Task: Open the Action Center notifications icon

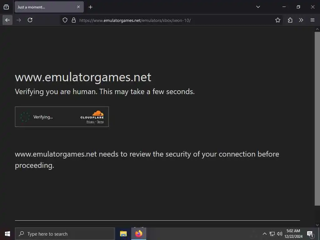Action: tap(310, 234)
